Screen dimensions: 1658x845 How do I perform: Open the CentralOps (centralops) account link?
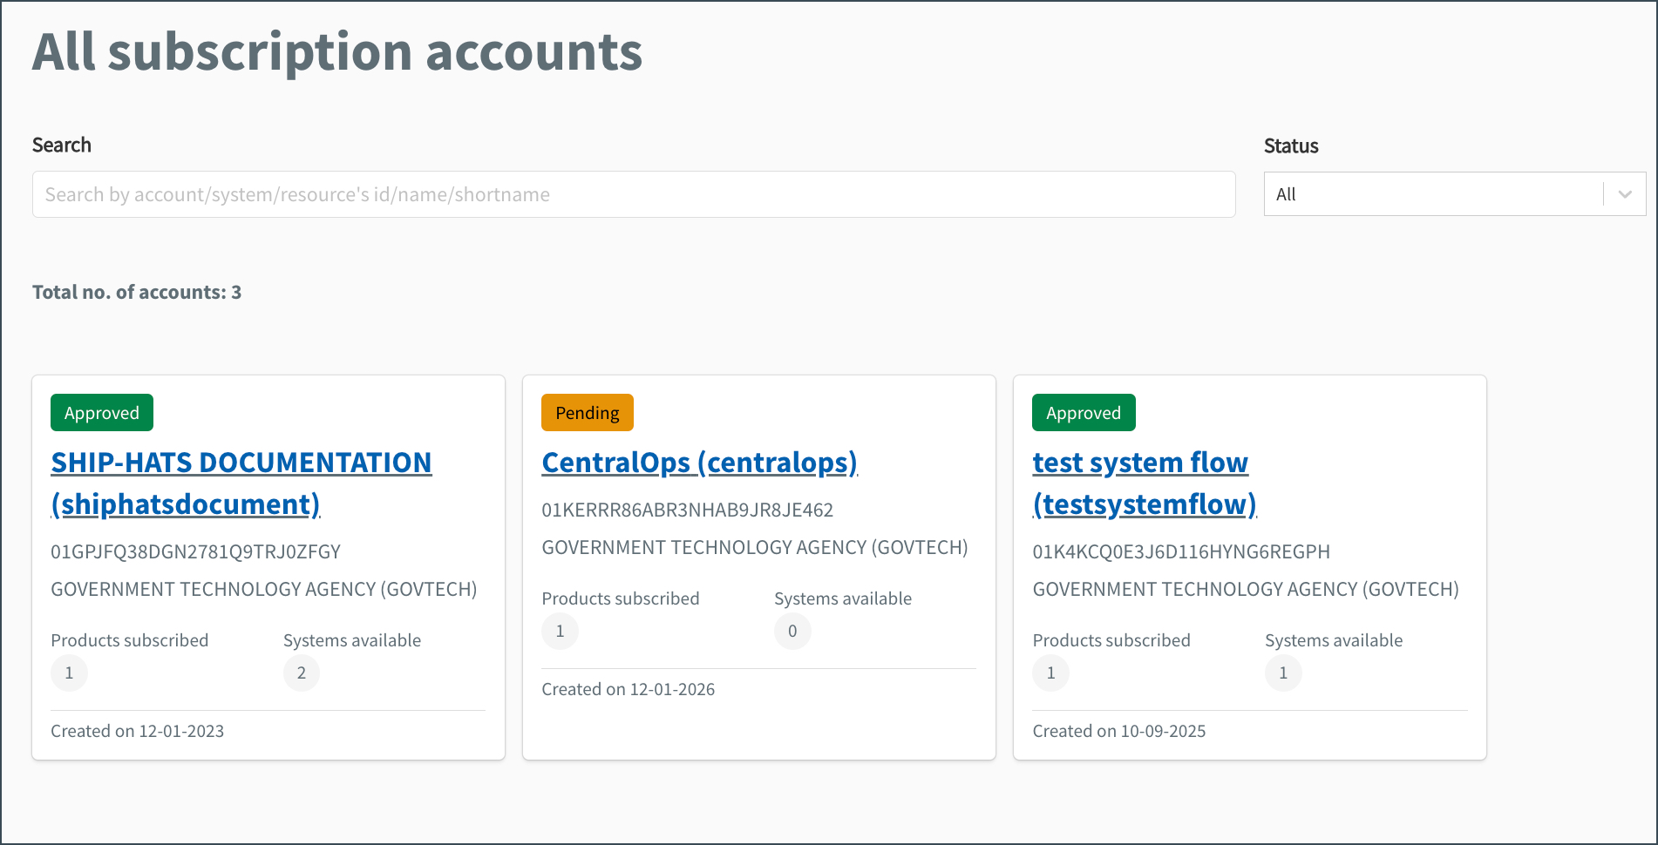tap(700, 463)
